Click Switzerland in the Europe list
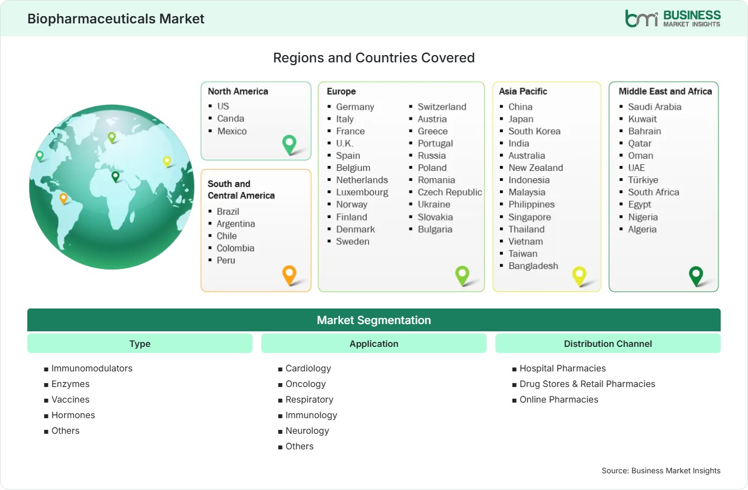This screenshot has width=748, height=490. (x=442, y=107)
